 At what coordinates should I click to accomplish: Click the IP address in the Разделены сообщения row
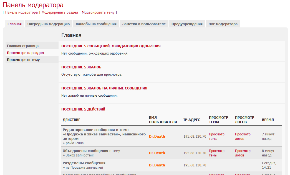[x=195, y=165]
